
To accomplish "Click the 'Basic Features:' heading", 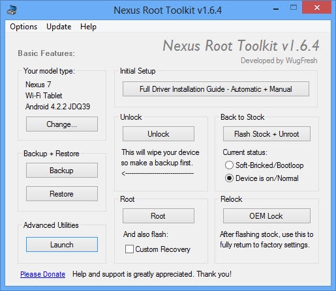I will 46,53.
